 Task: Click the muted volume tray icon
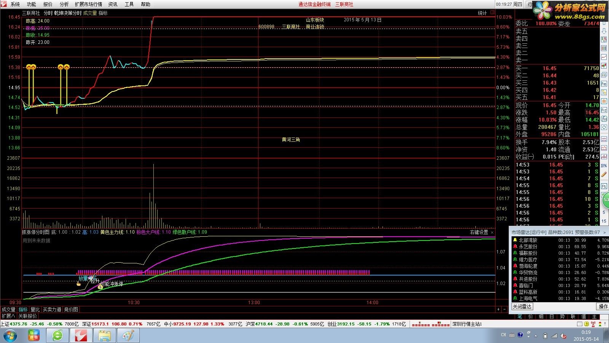pyautogui.click(x=564, y=336)
